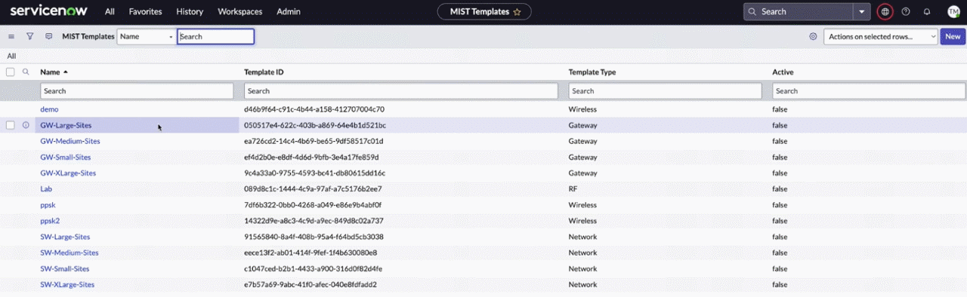Click the star favorite icon on MIST Templates
The width and height of the screenshot is (967, 297).
[517, 12]
